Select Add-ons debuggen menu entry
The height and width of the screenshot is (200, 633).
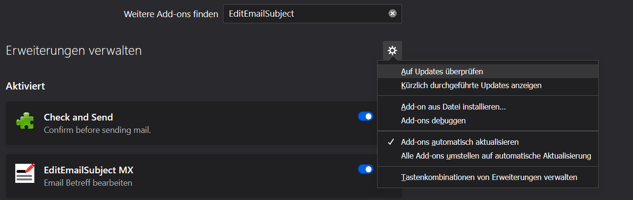click(433, 121)
